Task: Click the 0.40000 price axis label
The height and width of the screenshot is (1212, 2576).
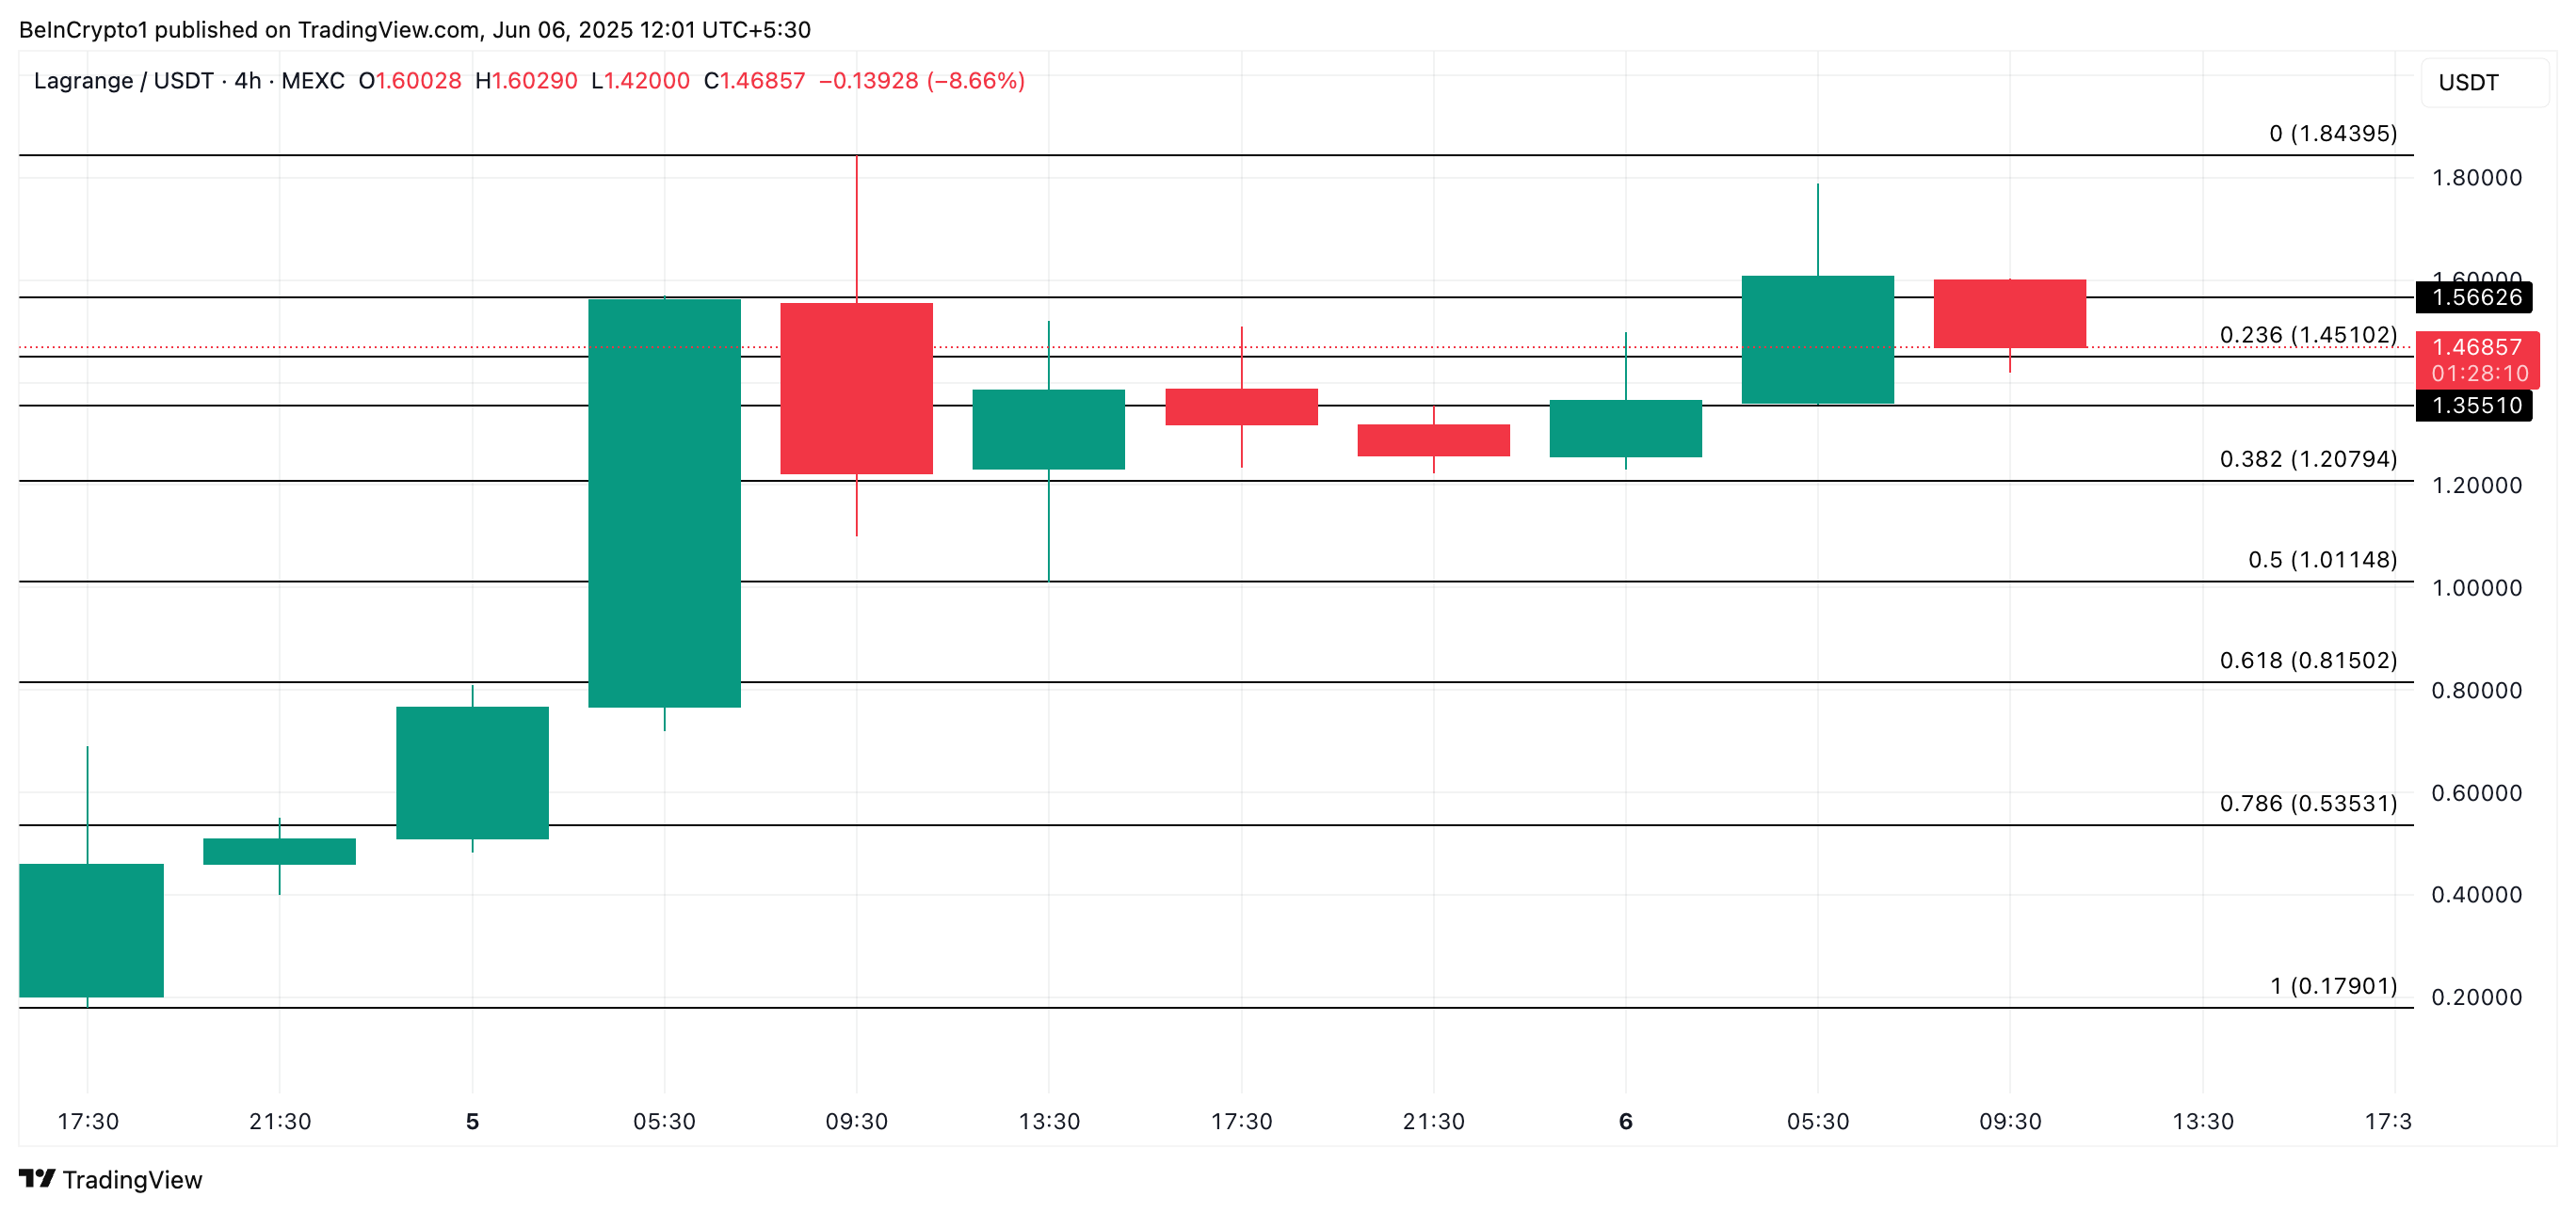Action: click(x=2476, y=894)
